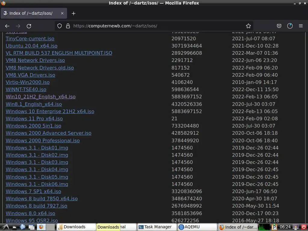Click VM8 Network Drivers.iso link

(x=35, y=60)
